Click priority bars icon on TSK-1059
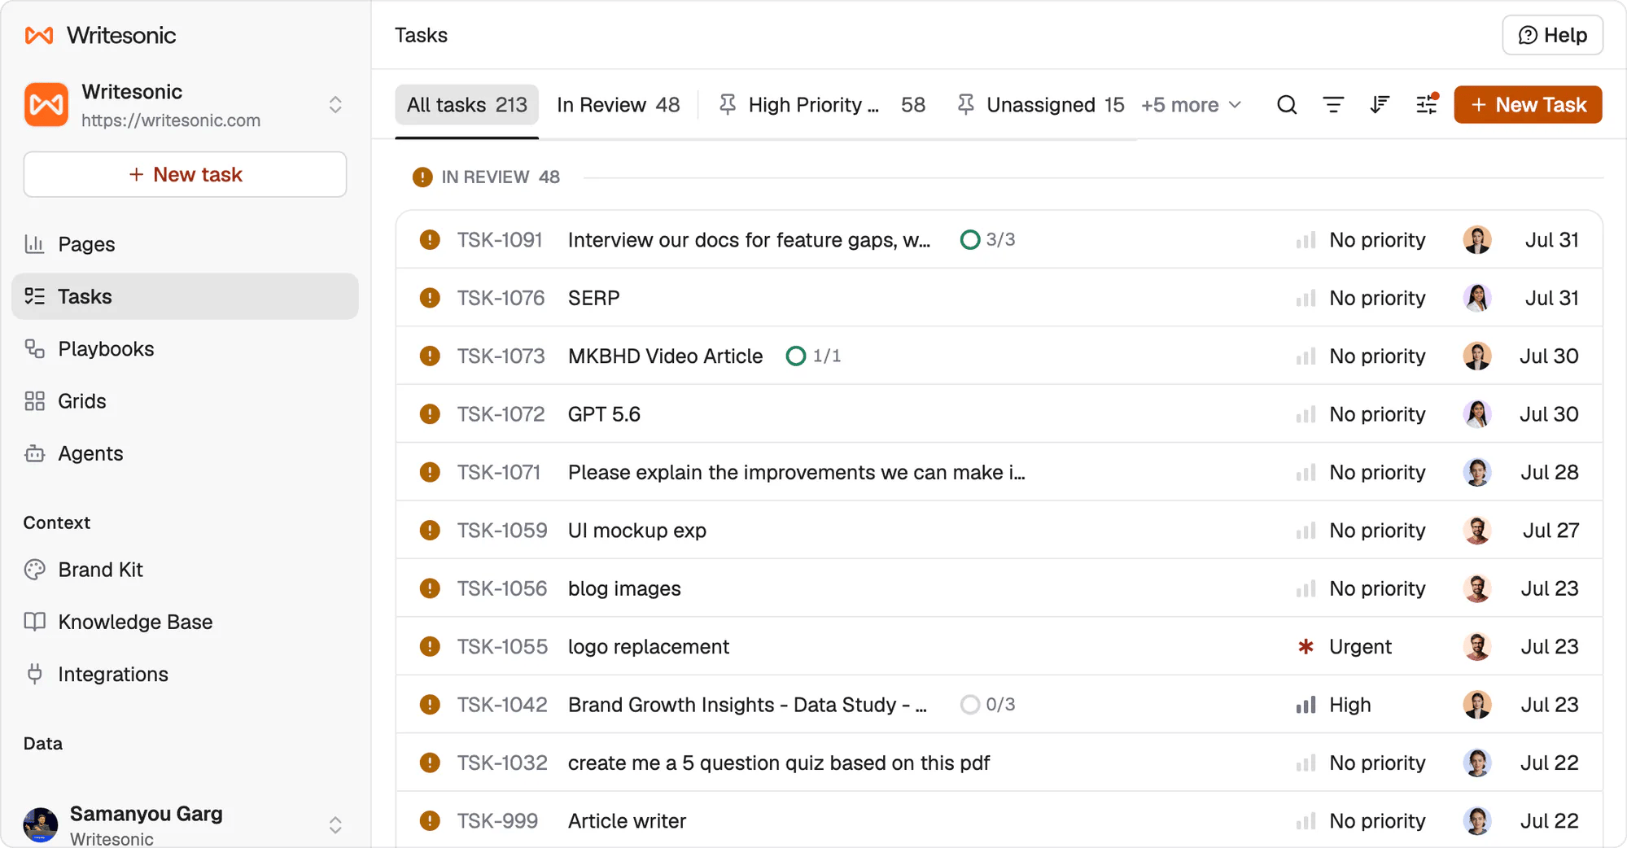The height and width of the screenshot is (848, 1627). 1306,531
